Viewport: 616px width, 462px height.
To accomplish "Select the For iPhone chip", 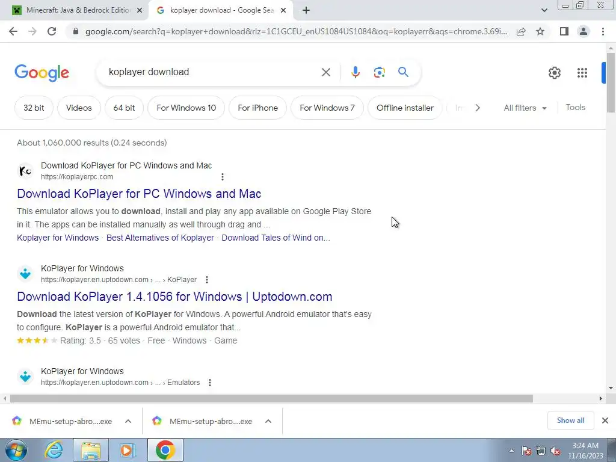I will [257, 108].
